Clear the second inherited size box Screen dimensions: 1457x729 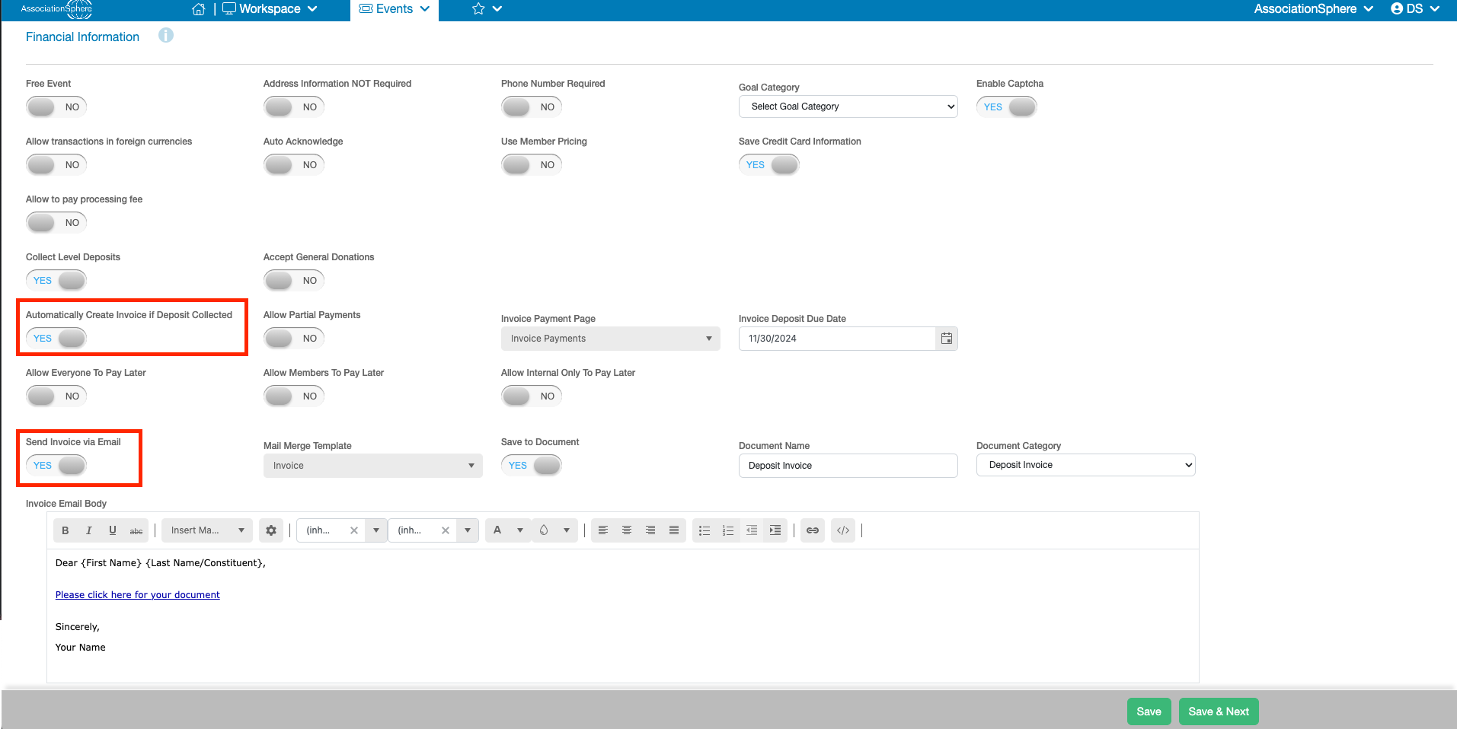coord(446,530)
